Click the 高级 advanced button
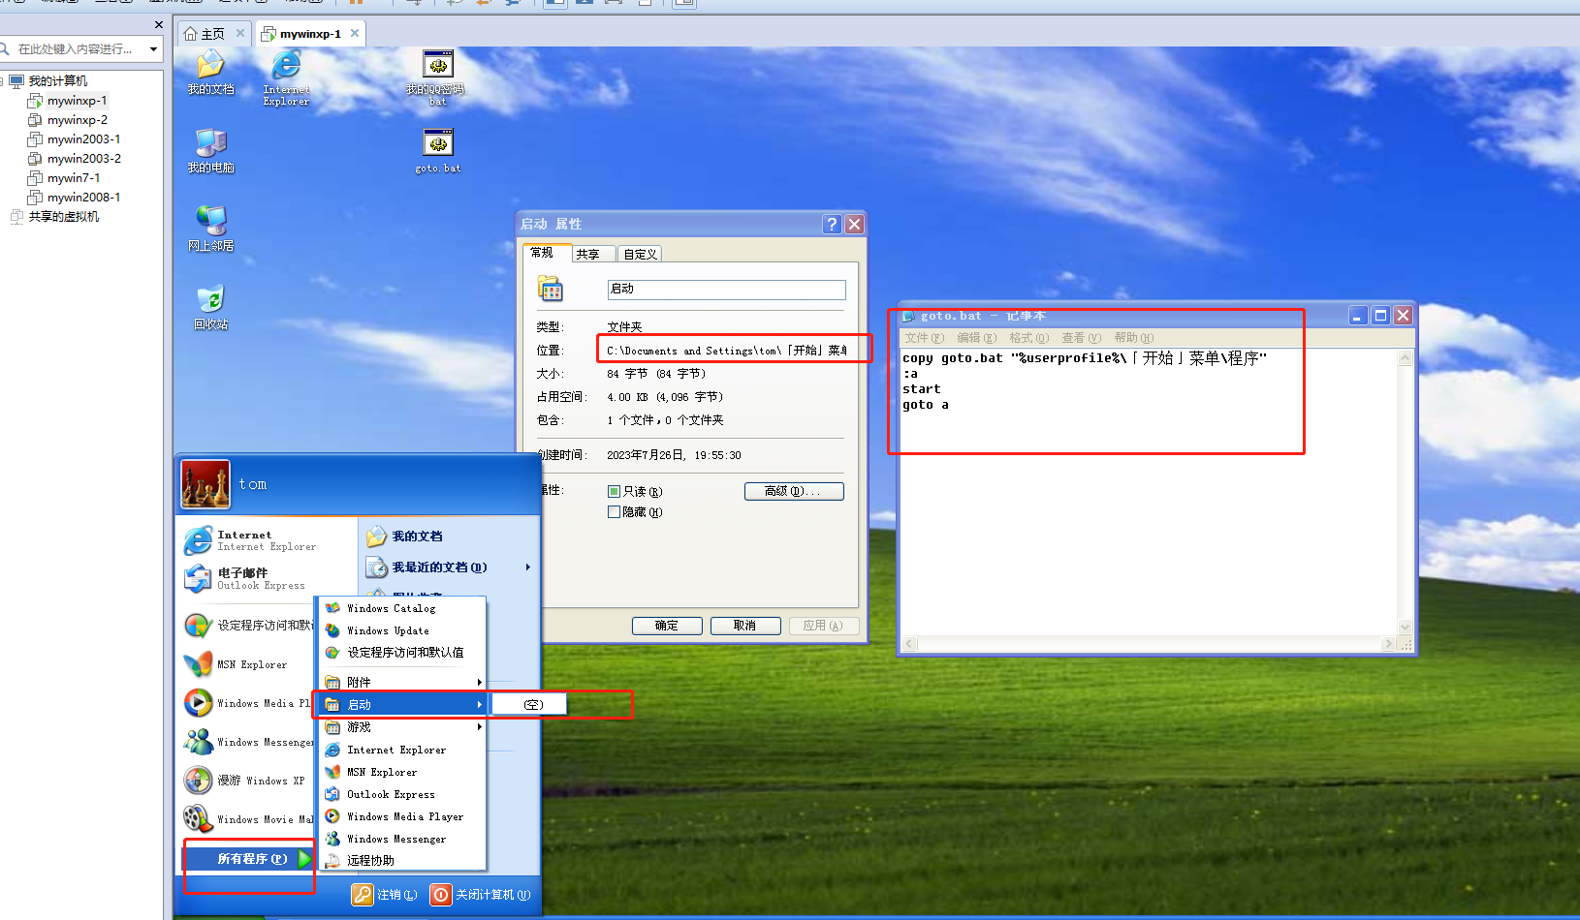The height and width of the screenshot is (920, 1580). (794, 491)
